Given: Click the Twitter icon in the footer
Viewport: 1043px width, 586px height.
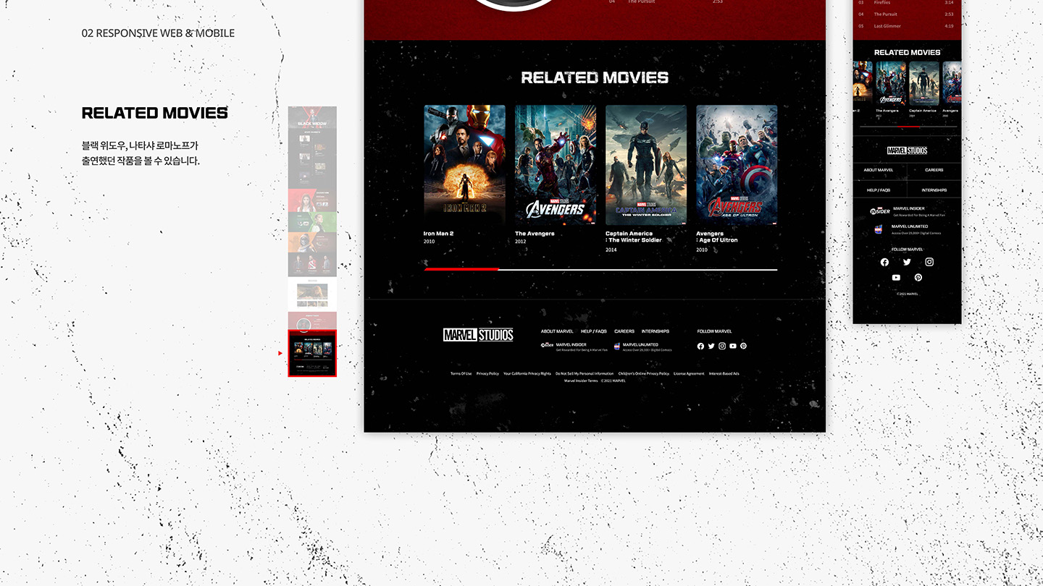Looking at the screenshot, I should (711, 346).
